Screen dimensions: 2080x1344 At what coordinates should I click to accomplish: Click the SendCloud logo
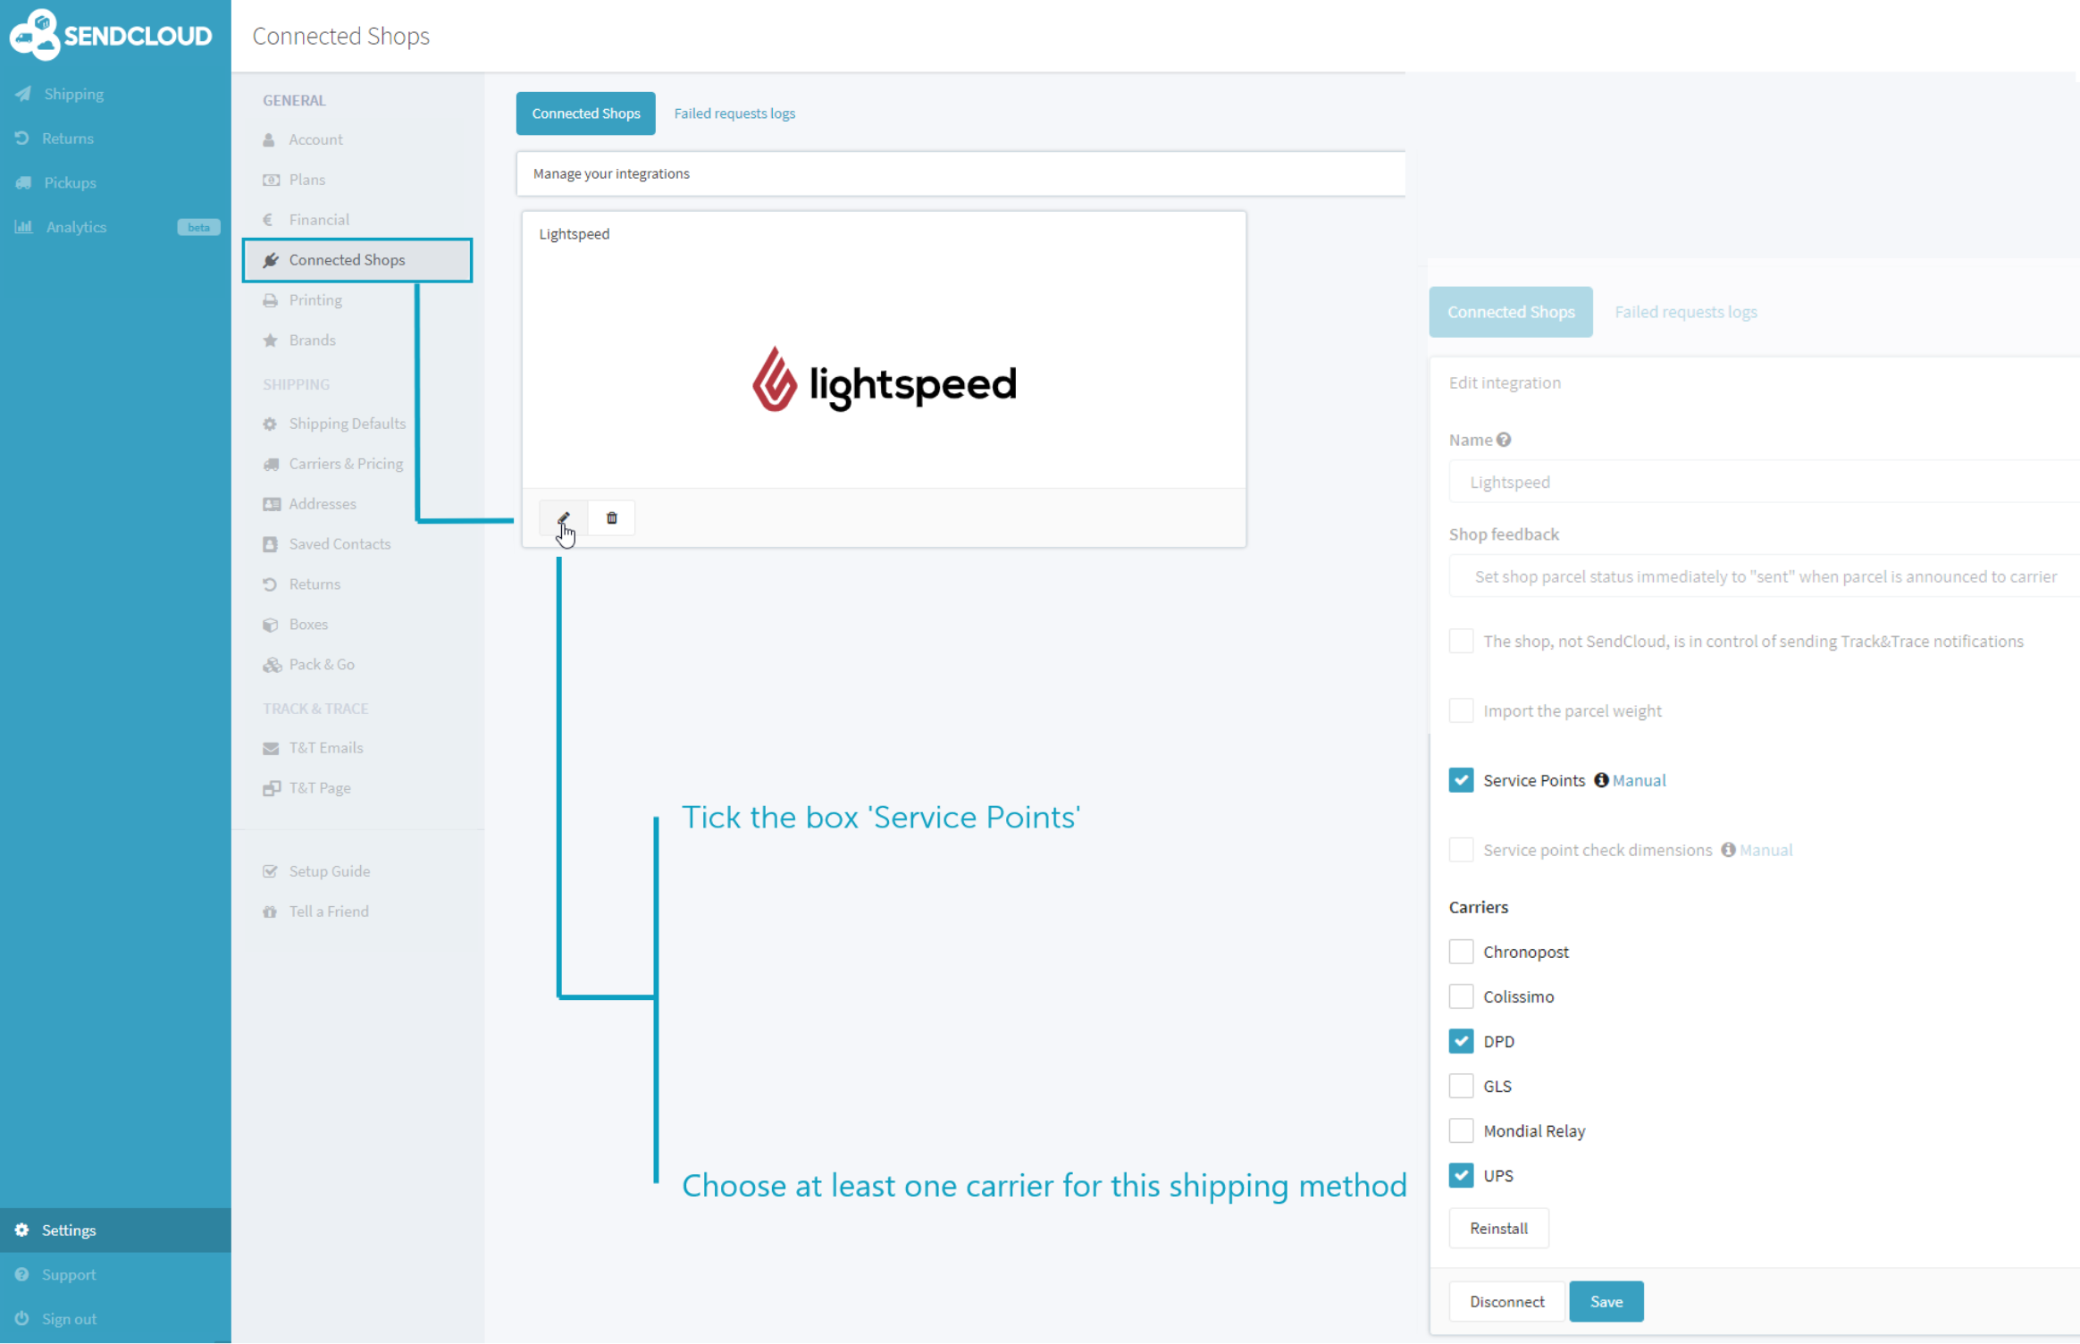[x=111, y=35]
